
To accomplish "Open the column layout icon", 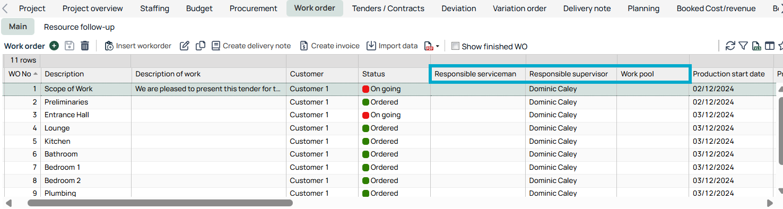I will pos(769,46).
